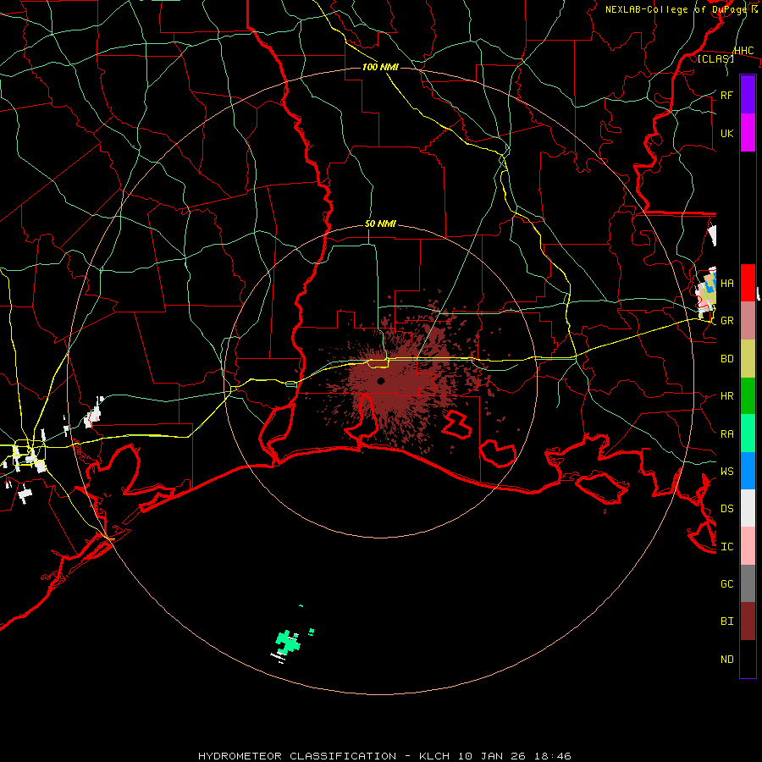Click the black radar site dot
Image resolution: width=762 pixels, height=762 pixels.
tap(380, 381)
